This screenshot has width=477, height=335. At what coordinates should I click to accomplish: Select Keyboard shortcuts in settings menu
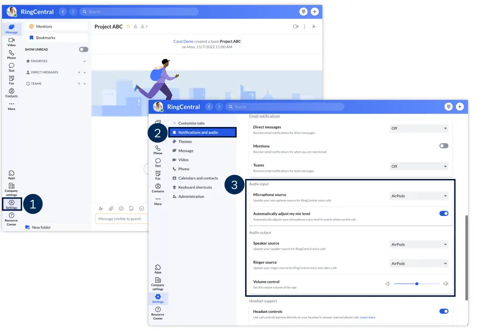(195, 187)
